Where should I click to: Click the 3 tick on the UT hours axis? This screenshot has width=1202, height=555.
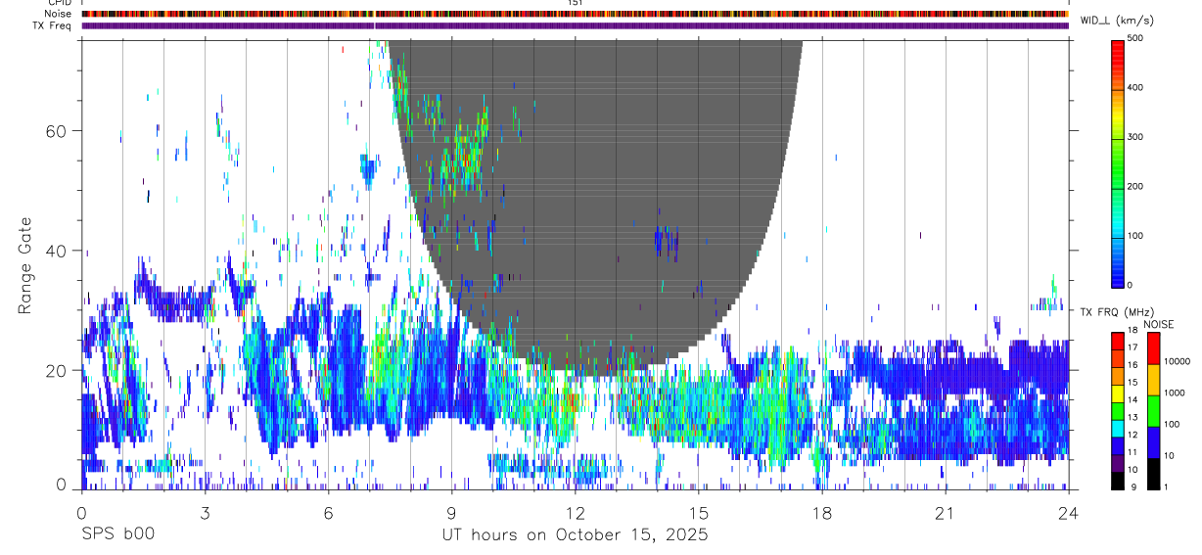point(205,513)
